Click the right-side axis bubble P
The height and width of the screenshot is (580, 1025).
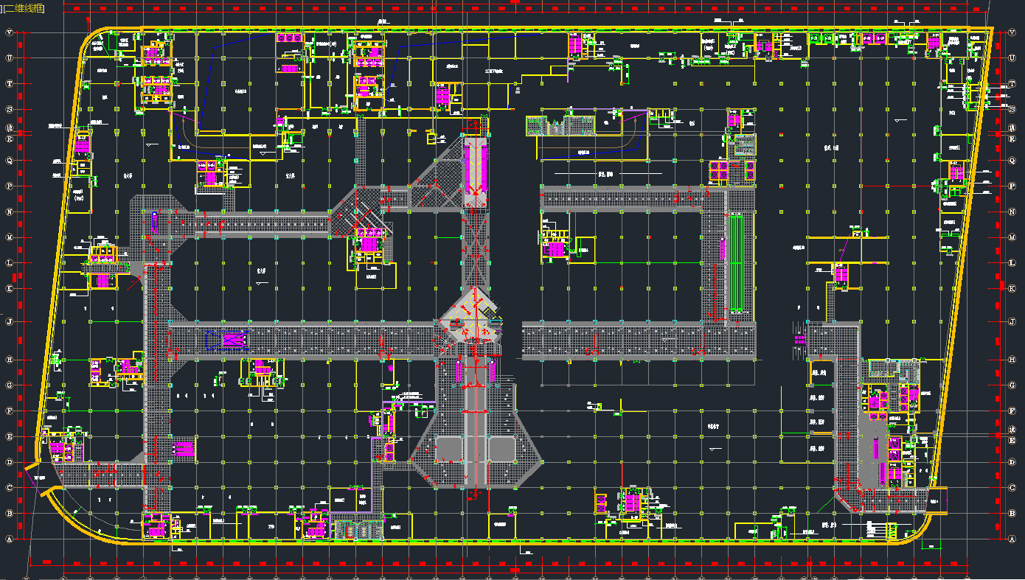[1011, 186]
